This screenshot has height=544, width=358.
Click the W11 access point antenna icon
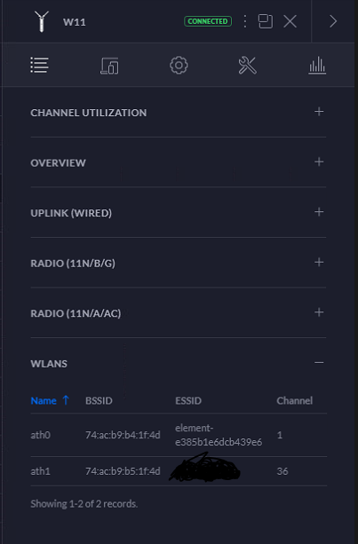42,21
